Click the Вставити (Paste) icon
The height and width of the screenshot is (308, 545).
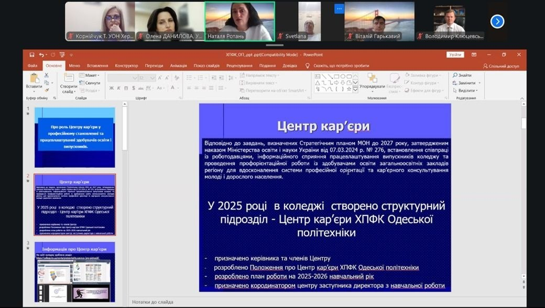pyautogui.click(x=34, y=78)
